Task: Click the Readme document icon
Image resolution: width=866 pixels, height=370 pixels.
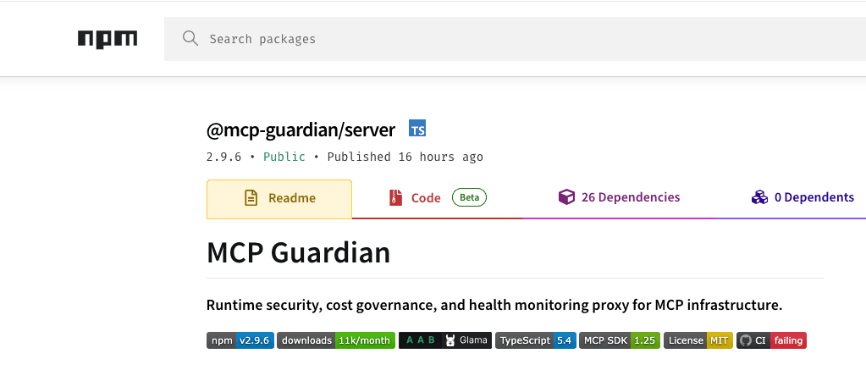Action: coord(251,198)
